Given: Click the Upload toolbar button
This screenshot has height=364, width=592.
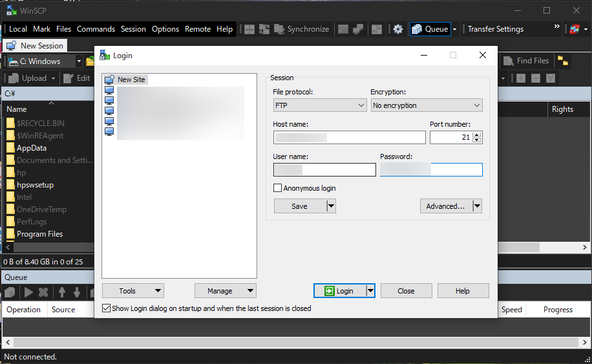Looking at the screenshot, I should pyautogui.click(x=28, y=78).
